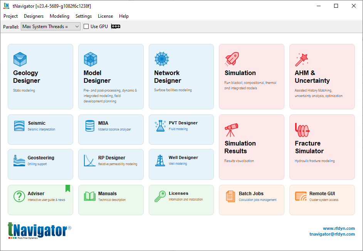Click the 'Parallel:' label in the toolbar
The width and height of the screenshot is (363, 251).
(x=11, y=27)
